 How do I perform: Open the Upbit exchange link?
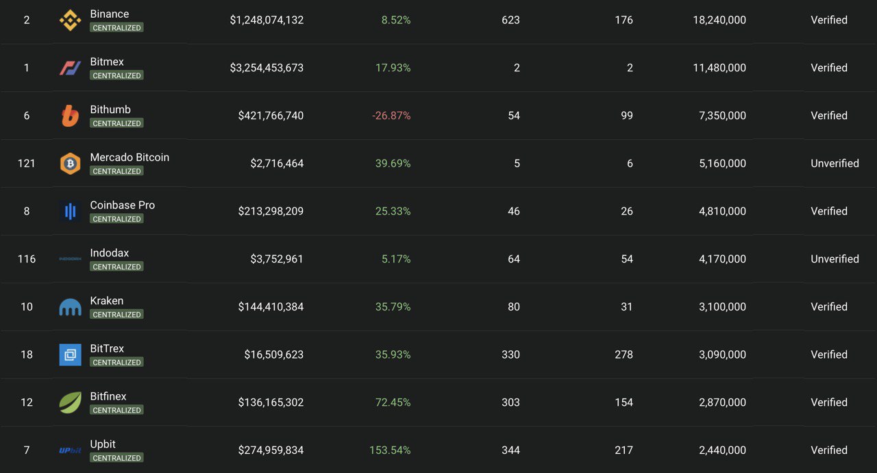(x=103, y=444)
